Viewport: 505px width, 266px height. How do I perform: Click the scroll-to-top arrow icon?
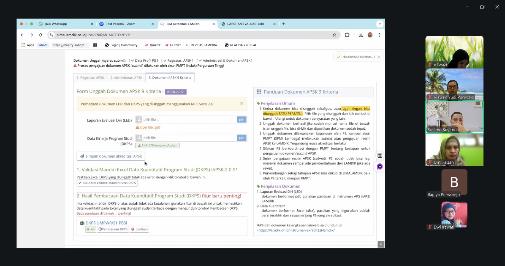pyautogui.click(x=381, y=245)
